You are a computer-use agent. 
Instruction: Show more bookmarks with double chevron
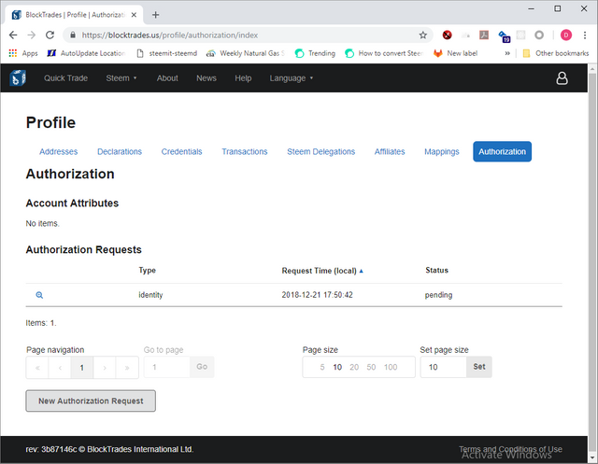pos(507,53)
